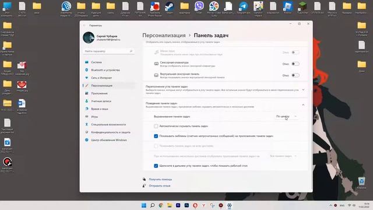
Task: Select Центр обновления Windows in sidebar
Action: pyautogui.click(x=109, y=140)
